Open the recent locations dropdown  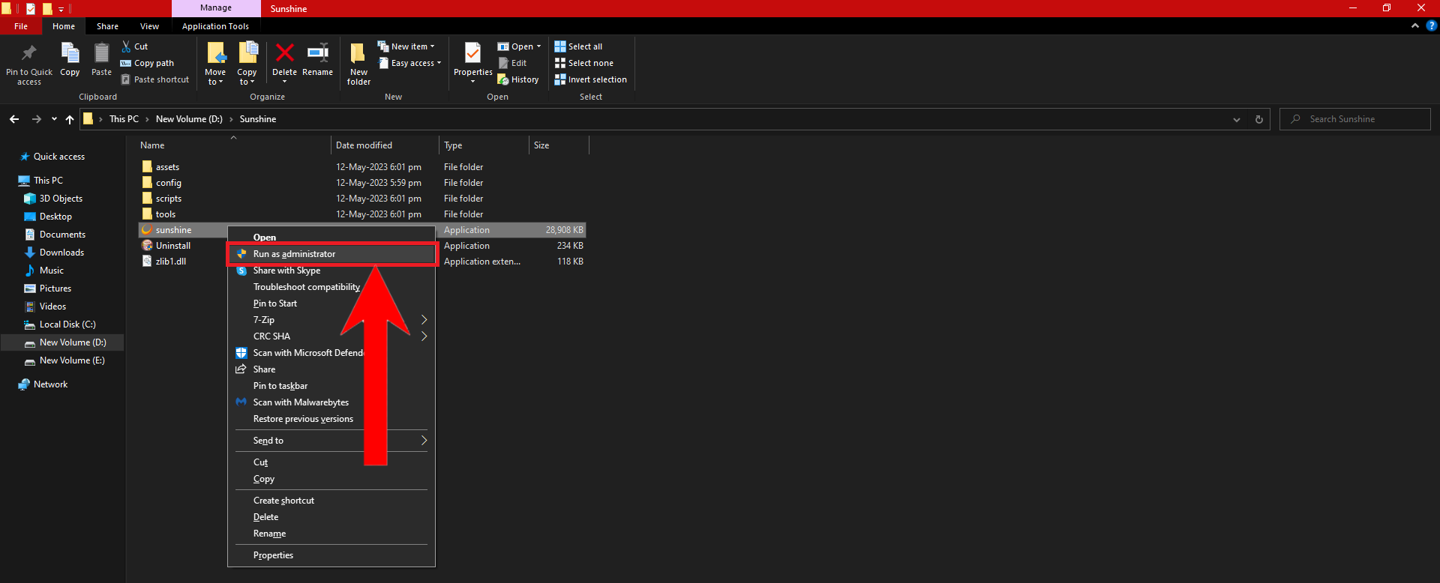coord(54,119)
